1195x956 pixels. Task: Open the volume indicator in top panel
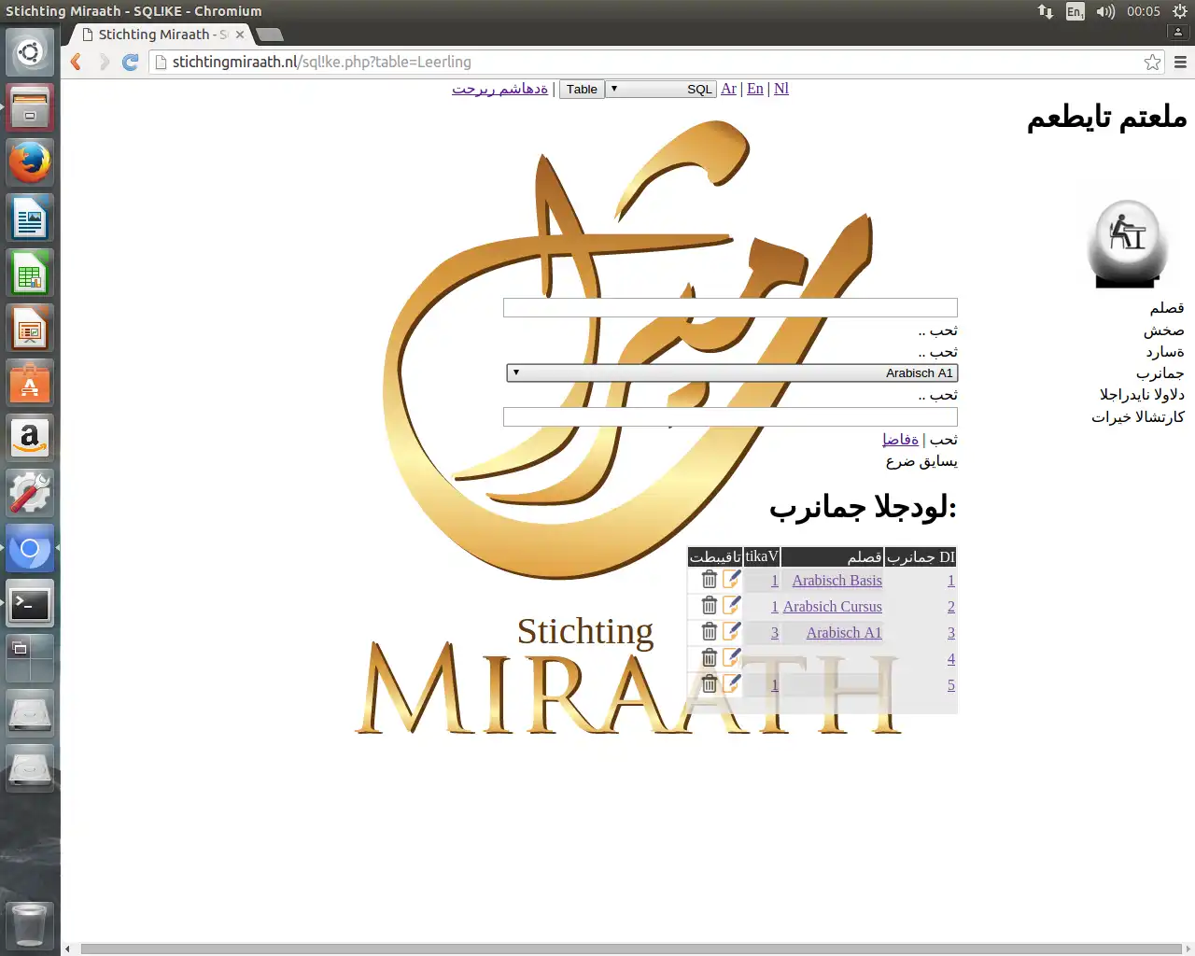pos(1105,11)
